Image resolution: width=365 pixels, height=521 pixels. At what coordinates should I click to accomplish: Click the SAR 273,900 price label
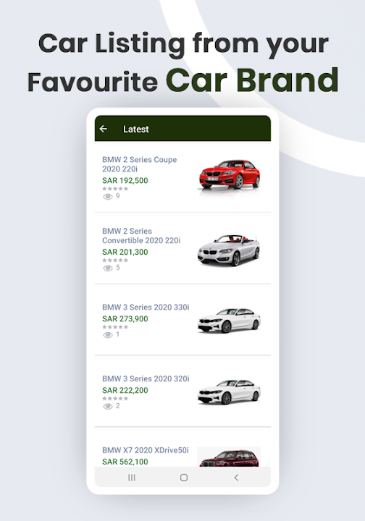pos(125,318)
